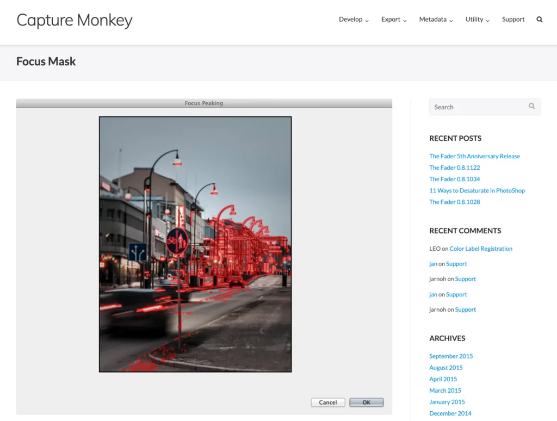Viewport: 557px width, 421px height.
Task: Click the ARCHIVES heading
Action: (447, 338)
